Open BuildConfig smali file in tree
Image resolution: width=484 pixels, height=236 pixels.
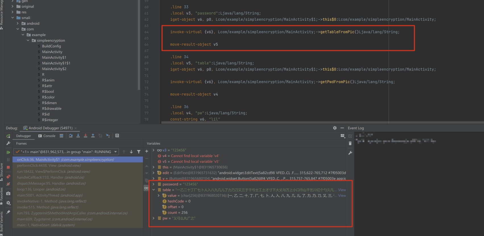(51, 46)
